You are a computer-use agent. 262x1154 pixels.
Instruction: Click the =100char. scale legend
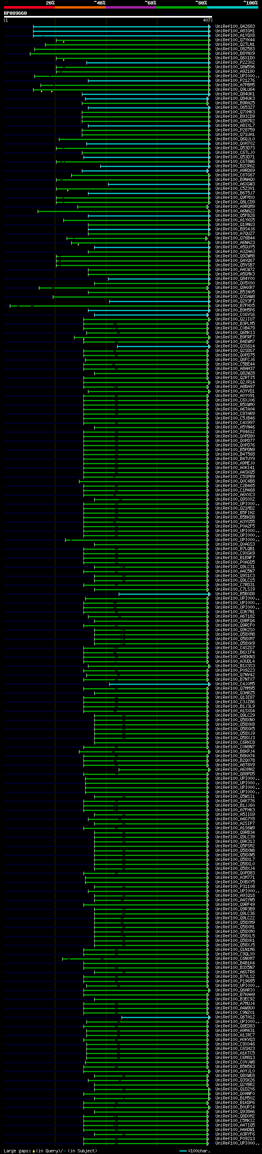(195, 1150)
